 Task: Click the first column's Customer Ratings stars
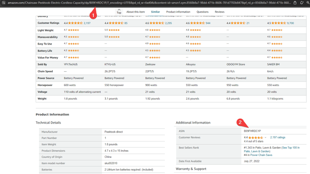coord(75,23)
